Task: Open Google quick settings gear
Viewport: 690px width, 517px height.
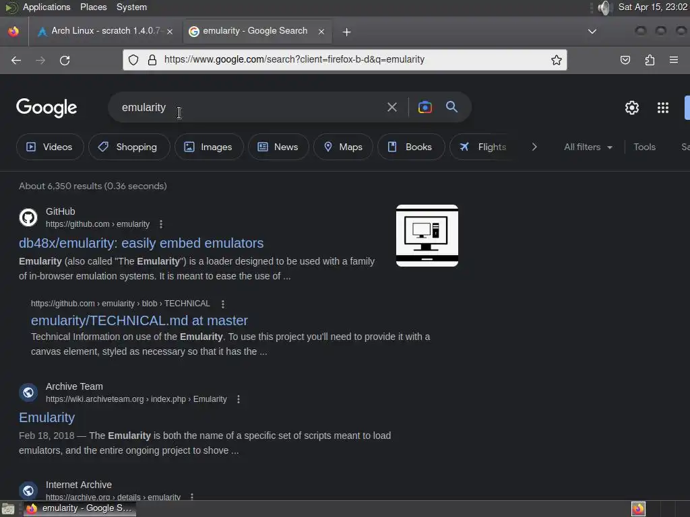Action: [632, 108]
